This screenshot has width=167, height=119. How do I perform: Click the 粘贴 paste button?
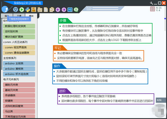[x=161, y=100]
